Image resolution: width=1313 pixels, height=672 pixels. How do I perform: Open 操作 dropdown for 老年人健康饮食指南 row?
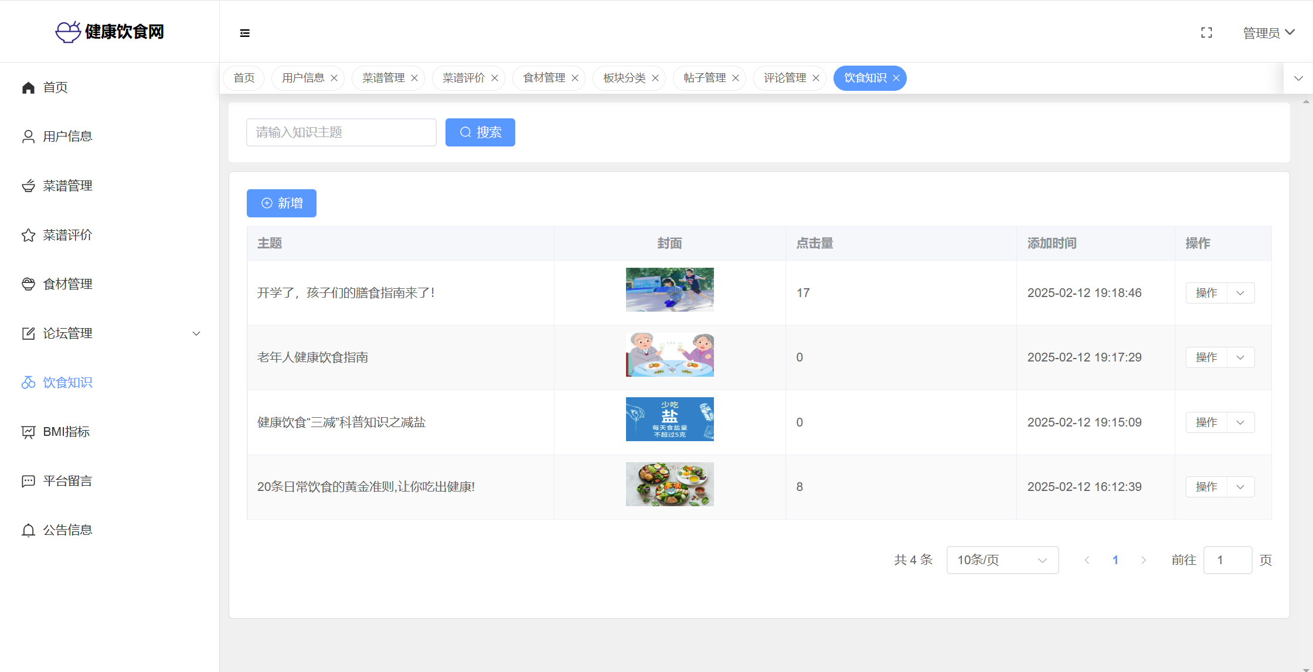click(x=1240, y=357)
